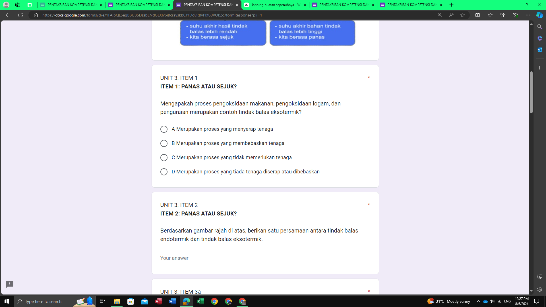Select option D tiada tenaga diserap atau dibebaskan

164,172
